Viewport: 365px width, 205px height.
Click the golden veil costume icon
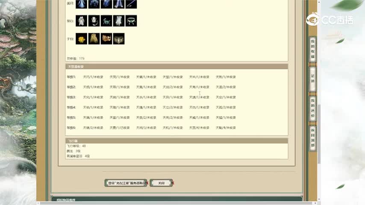(94, 38)
